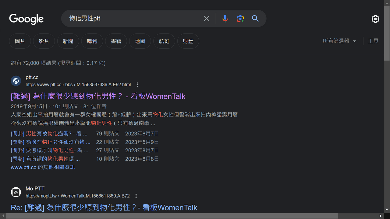Click ptt.cc globe favicon
390x219 pixels.
(16, 81)
